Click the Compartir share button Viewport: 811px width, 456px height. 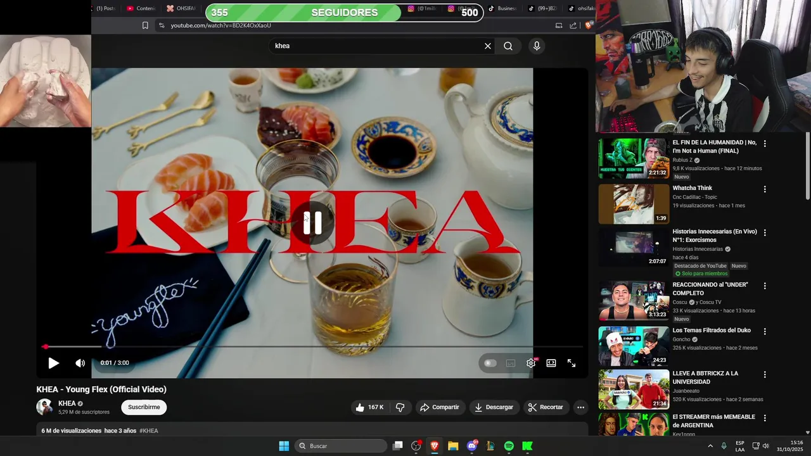point(440,407)
